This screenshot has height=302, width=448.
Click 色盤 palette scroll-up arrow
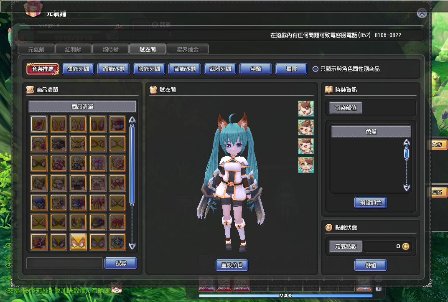click(x=407, y=143)
